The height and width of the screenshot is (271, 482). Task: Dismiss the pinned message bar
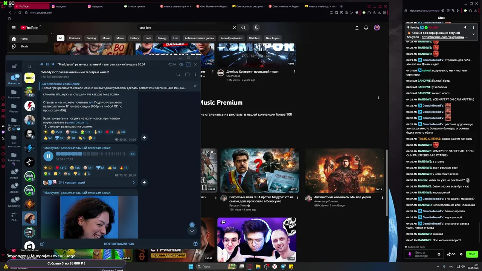pyautogui.click(x=195, y=86)
